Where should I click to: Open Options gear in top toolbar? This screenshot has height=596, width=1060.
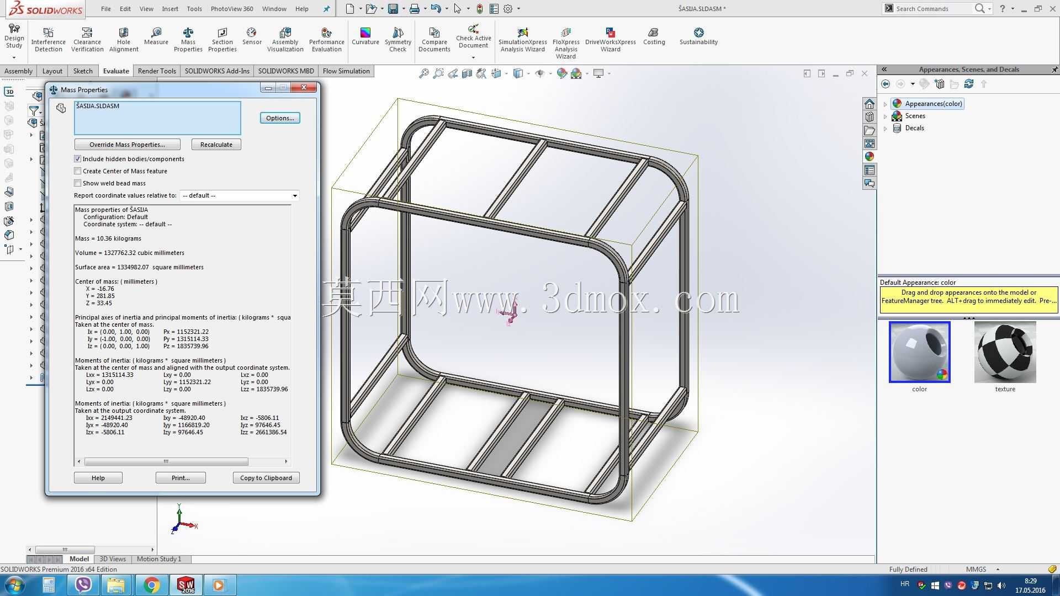(x=508, y=9)
